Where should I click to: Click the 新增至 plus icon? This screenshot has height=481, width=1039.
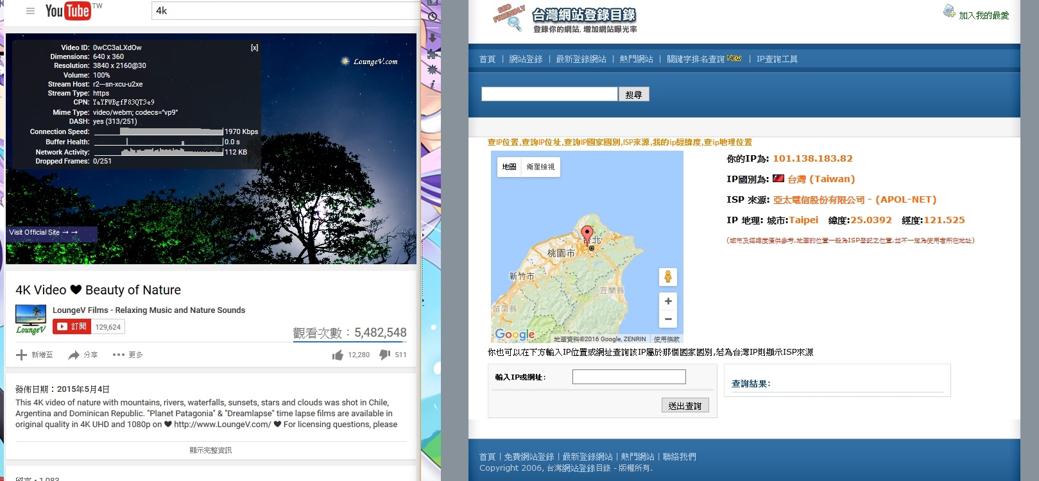pyautogui.click(x=21, y=355)
